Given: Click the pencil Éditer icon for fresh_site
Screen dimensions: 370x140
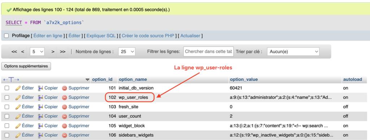Looking at the screenshot, I should pyautogui.click(x=18, y=107).
